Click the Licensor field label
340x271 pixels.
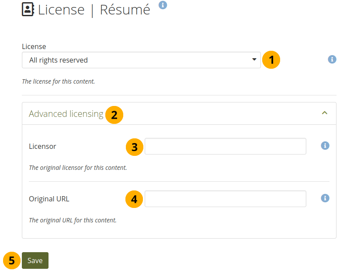(x=42, y=146)
